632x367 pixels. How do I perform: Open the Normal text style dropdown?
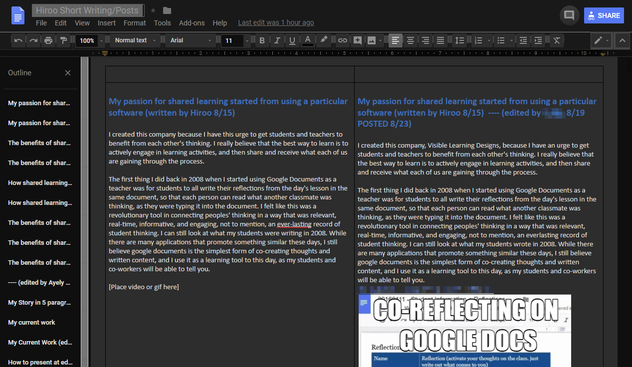click(135, 40)
